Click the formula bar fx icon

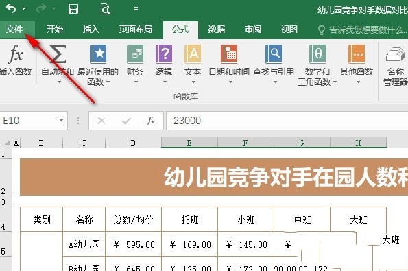(151, 121)
